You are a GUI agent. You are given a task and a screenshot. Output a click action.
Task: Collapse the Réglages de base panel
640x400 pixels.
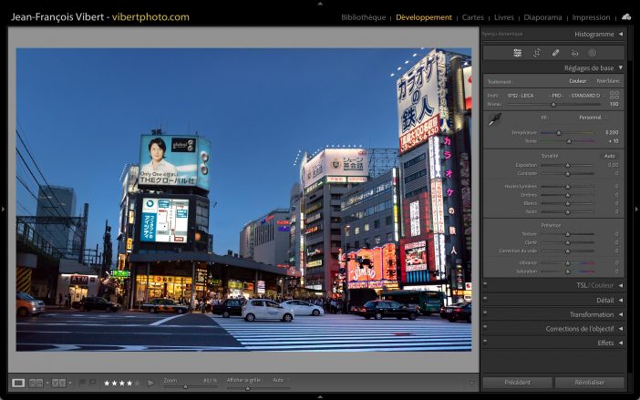pos(620,68)
